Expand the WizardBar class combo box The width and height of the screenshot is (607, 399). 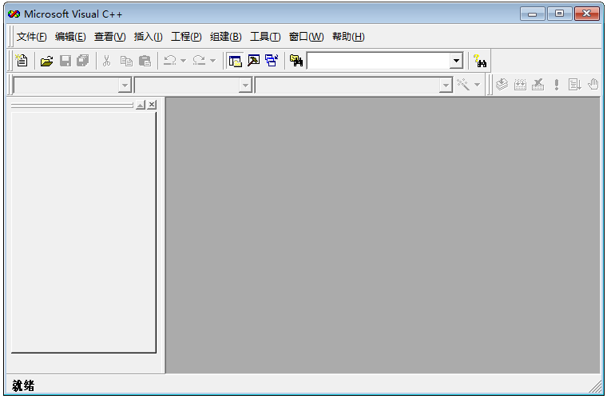125,86
